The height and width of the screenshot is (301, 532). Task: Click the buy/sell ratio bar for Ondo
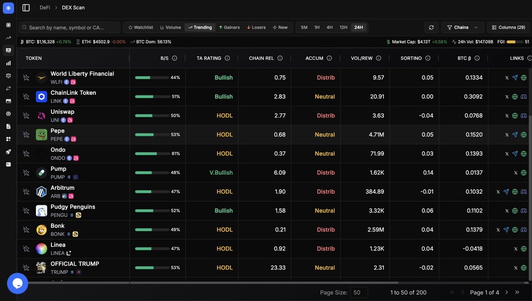pyautogui.click(x=152, y=154)
